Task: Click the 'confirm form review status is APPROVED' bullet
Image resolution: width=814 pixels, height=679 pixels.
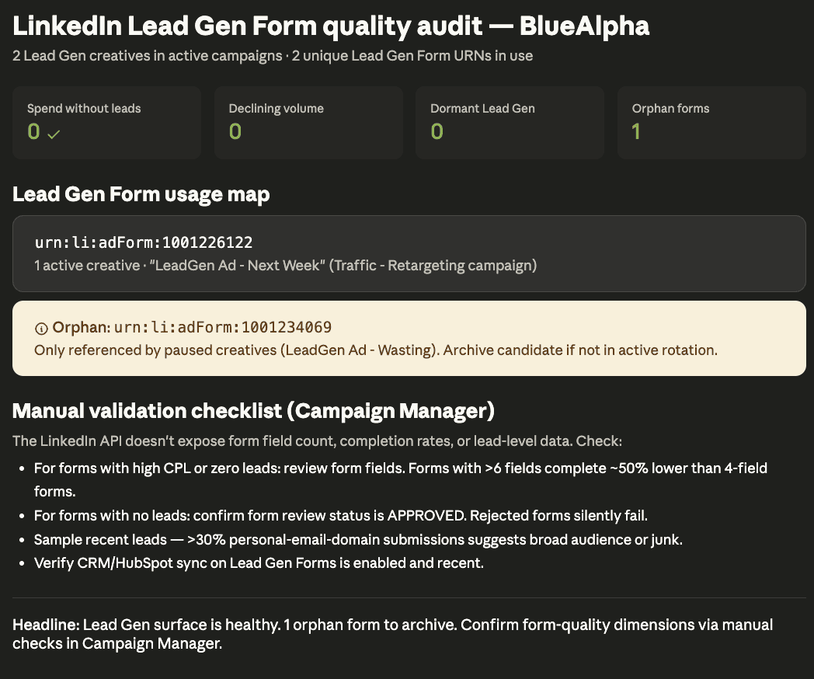Action: pos(340,516)
